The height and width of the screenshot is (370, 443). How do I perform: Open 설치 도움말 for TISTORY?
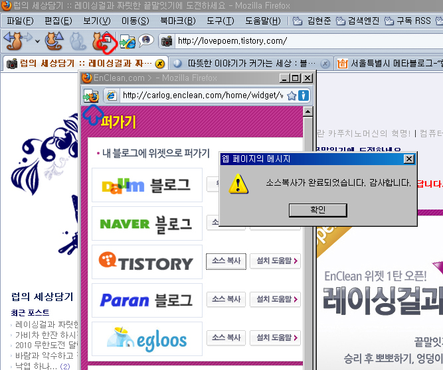coord(276,261)
